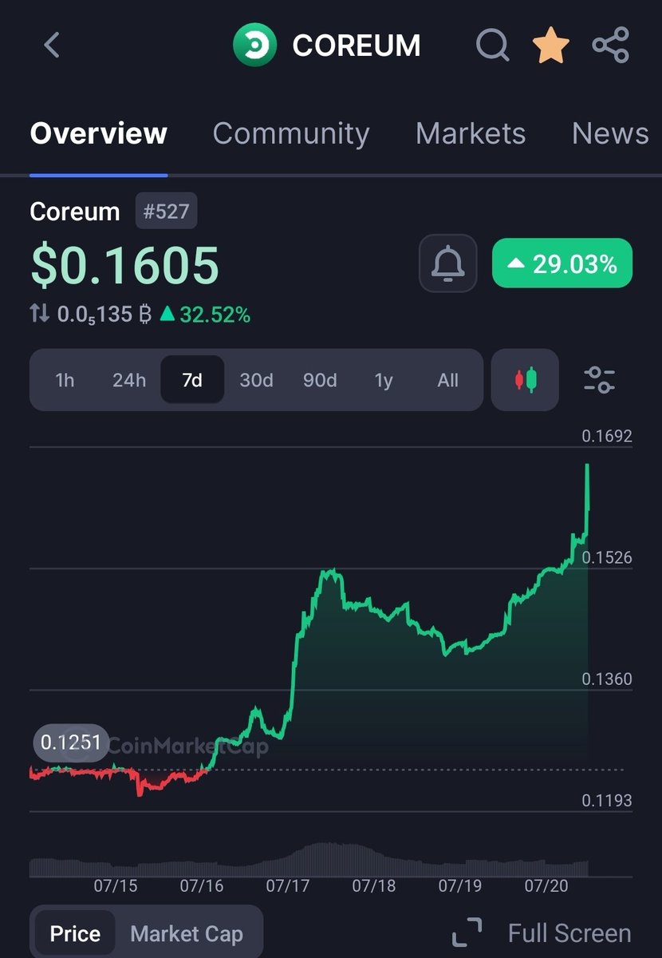Tap the 07/20 date on chart axis

point(545,885)
